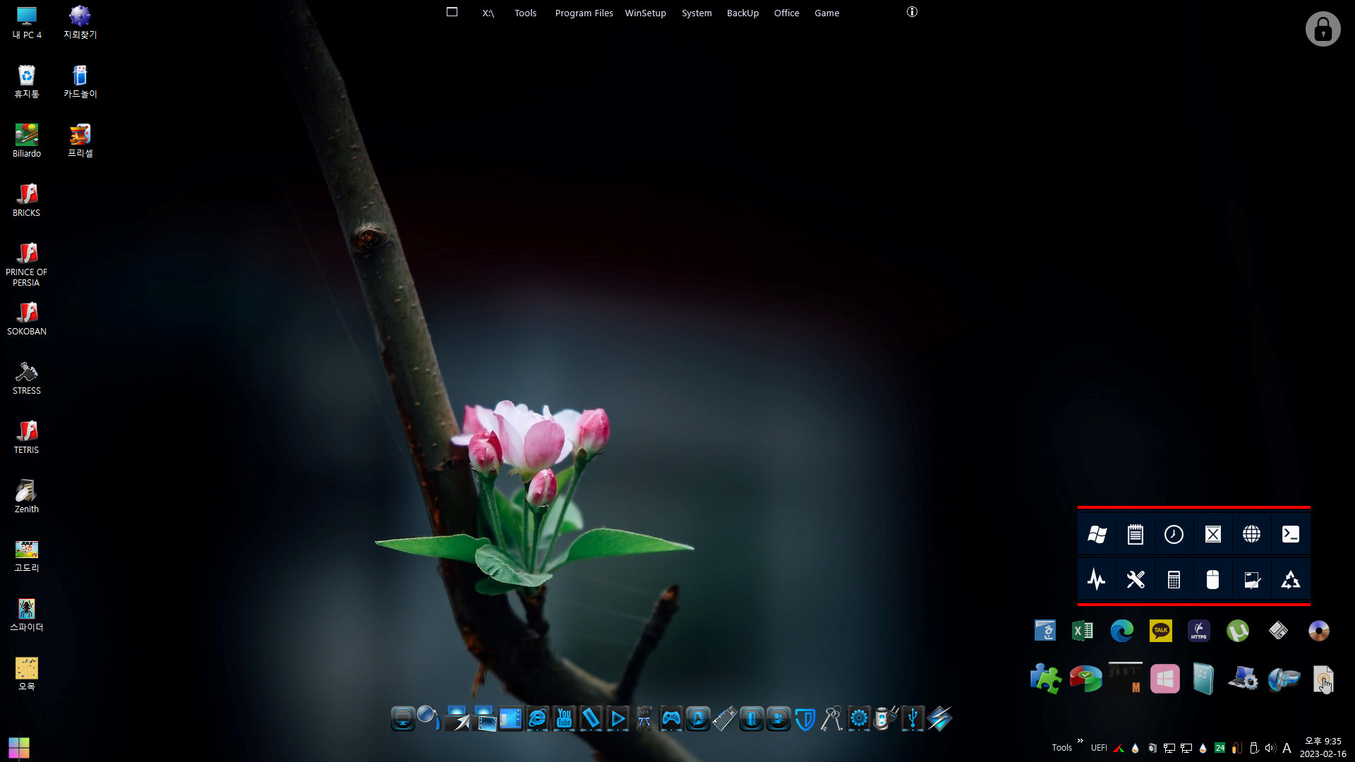Open the pink Windows logo icon
Viewport: 1355px width, 762px height.
pyautogui.click(x=1165, y=679)
